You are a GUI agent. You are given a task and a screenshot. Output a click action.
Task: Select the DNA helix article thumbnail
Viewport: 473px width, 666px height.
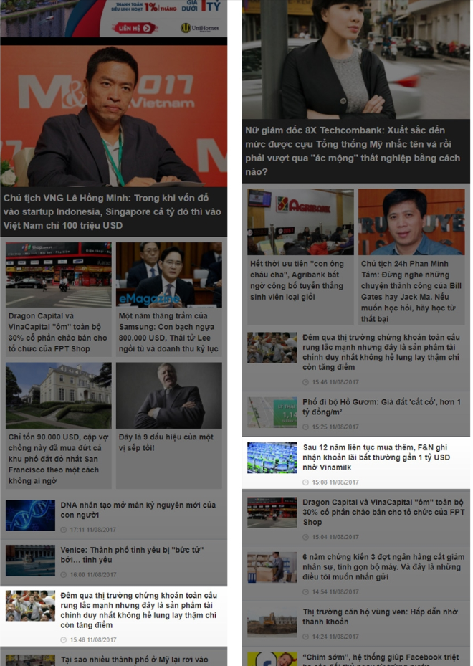(x=30, y=515)
